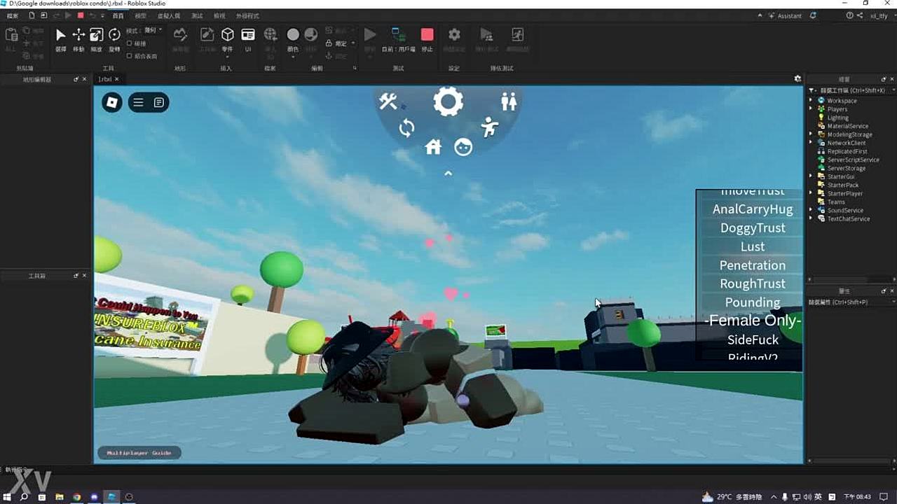897x504 pixels.
Task: Switch to the j.rbxl document tab
Action: pyautogui.click(x=105, y=79)
